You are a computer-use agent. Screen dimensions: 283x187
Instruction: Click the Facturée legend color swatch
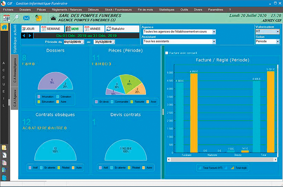[x=132, y=102]
